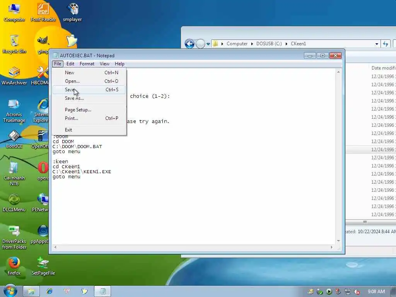Open the Help menu in Notepad

(x=119, y=64)
